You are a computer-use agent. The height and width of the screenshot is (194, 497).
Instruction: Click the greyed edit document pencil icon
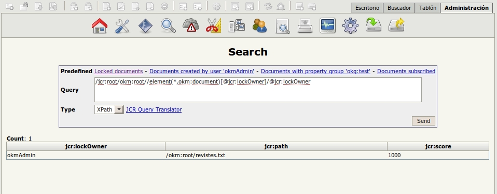[121, 6]
